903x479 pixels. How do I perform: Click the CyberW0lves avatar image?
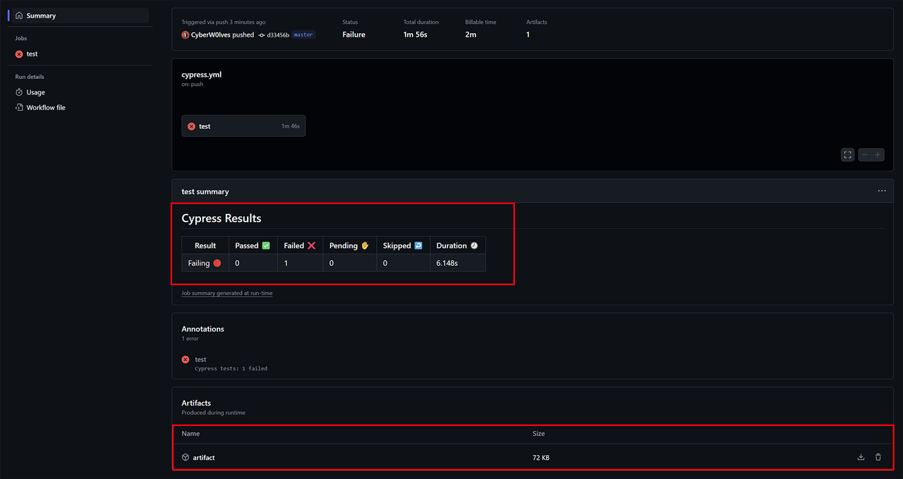pyautogui.click(x=186, y=35)
